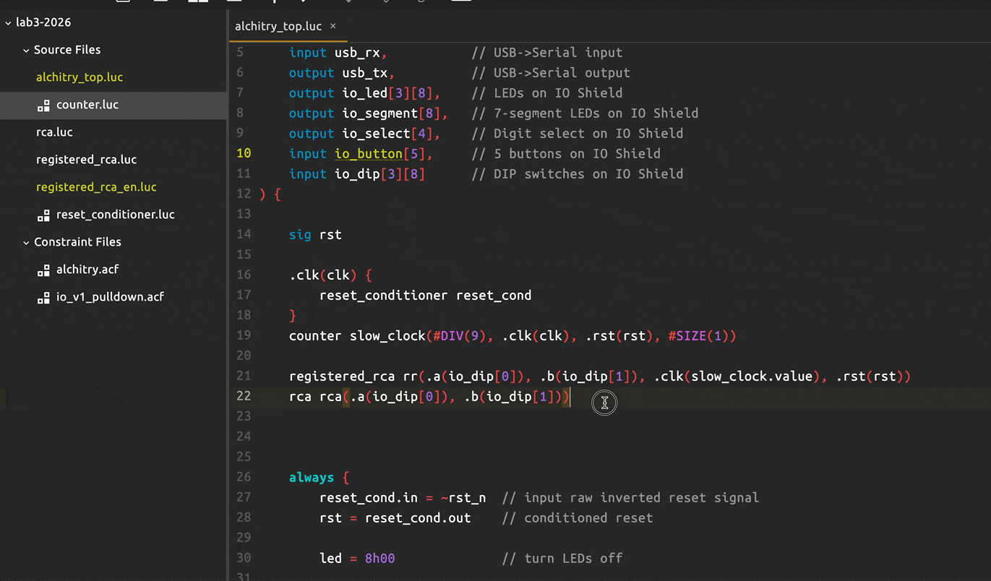Open the io_v1_pulldown.acf file name
Image resolution: width=991 pixels, height=581 pixels.
click(x=110, y=297)
